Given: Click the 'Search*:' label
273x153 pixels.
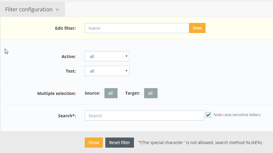Looking at the screenshot, I should (x=67, y=116).
